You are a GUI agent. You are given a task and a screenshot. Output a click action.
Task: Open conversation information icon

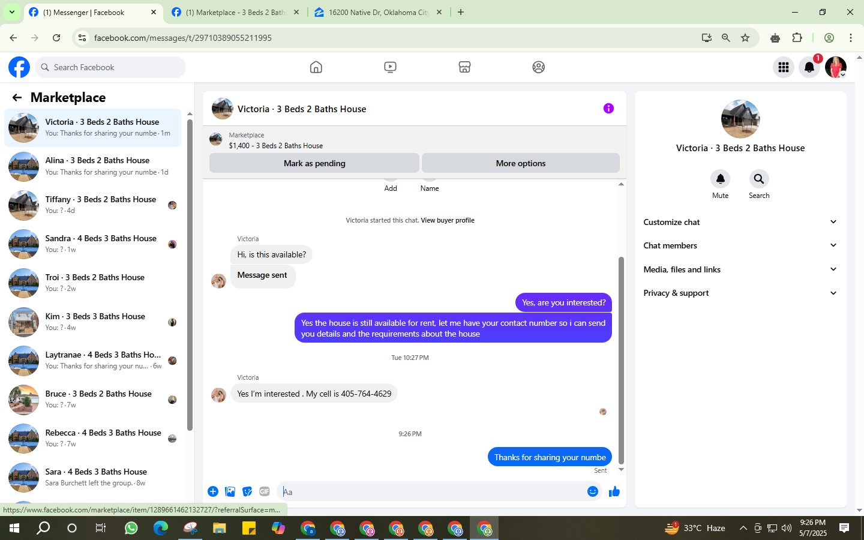tap(608, 109)
